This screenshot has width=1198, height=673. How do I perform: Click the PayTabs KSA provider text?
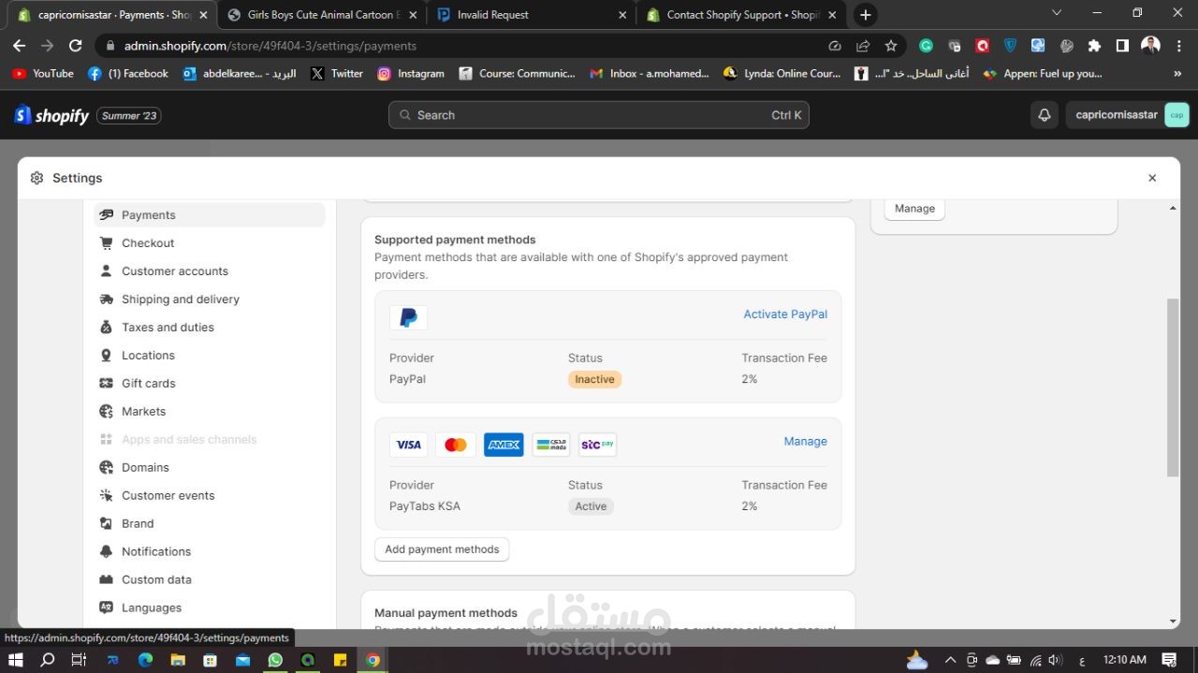click(x=425, y=506)
